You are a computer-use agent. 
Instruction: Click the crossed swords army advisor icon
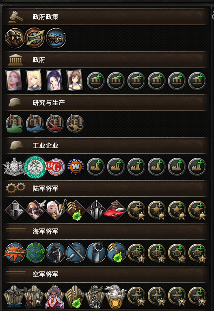96,210
